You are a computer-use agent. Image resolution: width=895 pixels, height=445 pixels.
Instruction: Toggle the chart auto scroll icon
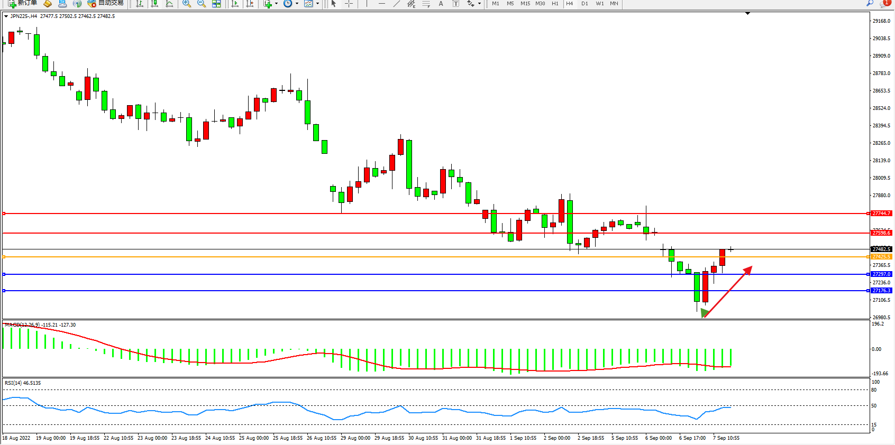coord(235,4)
